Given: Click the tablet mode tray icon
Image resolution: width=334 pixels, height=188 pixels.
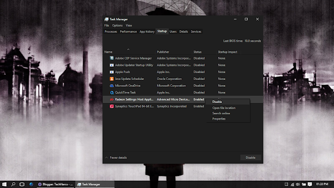Looking at the screenshot, I should pos(287,184).
